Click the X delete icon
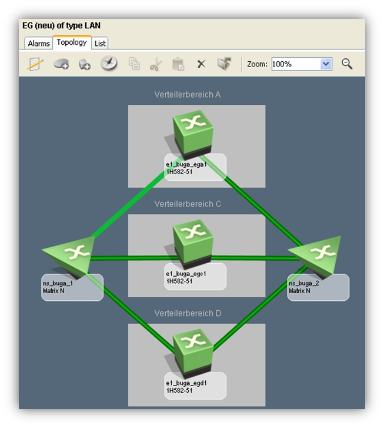 [x=201, y=64]
